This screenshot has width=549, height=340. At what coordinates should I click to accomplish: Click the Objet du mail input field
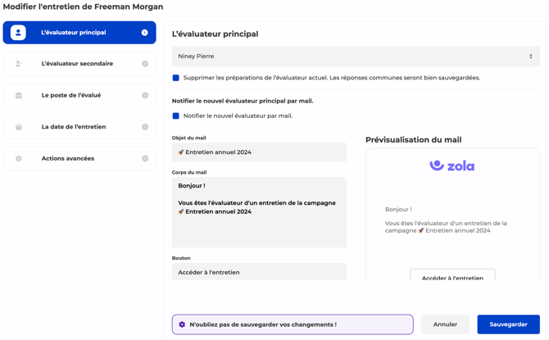259,152
